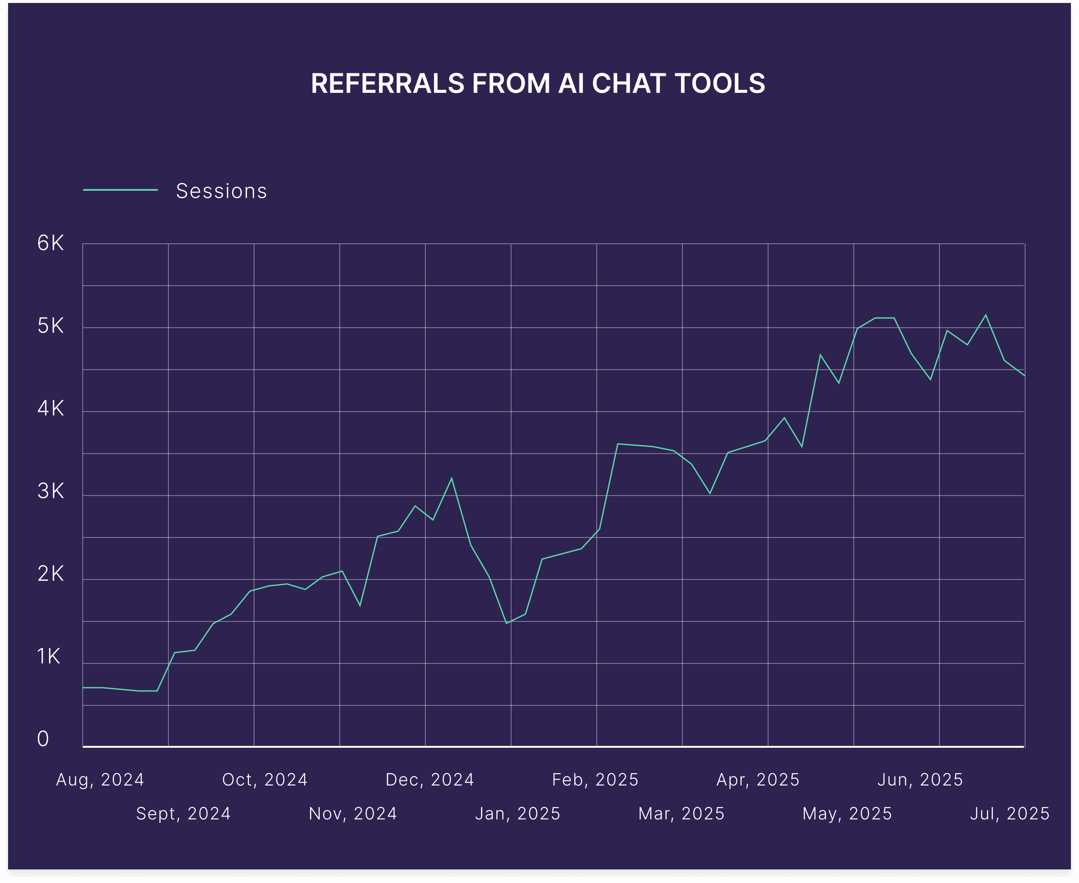Click the Jul, 2025 axis label
Screen dimensions: 1079x883
(1010, 813)
